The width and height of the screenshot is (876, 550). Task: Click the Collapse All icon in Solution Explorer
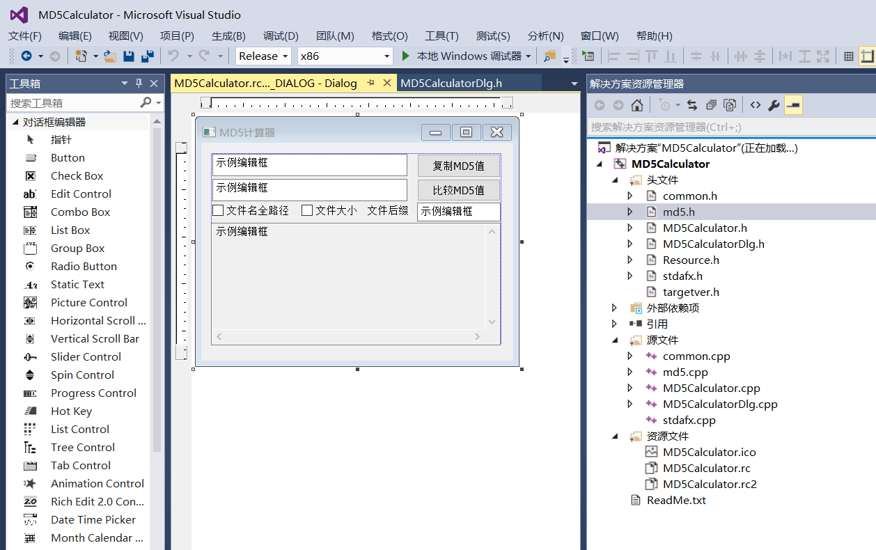point(711,104)
